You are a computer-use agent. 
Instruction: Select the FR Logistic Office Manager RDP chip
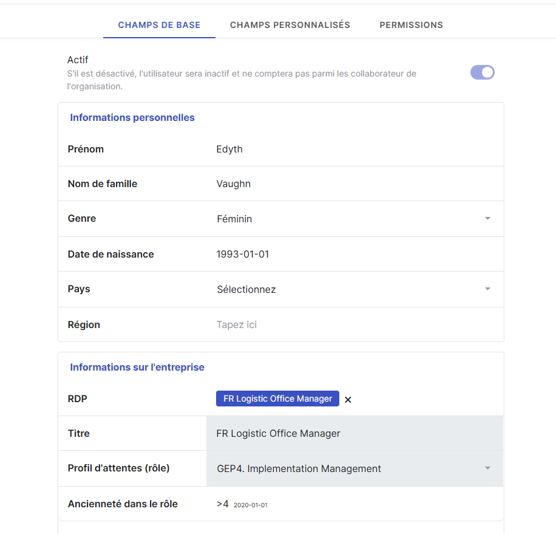click(277, 399)
